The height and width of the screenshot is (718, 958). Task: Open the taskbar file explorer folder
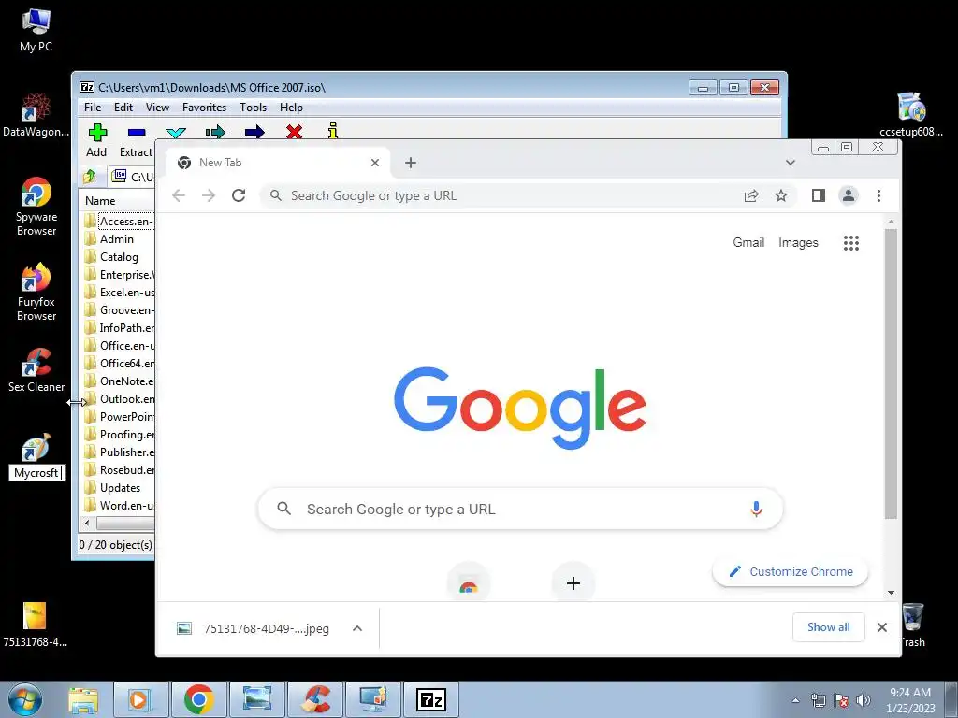(83, 699)
